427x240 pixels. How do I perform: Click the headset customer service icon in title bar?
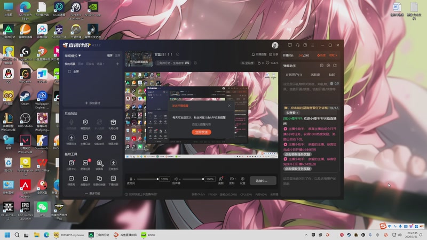pos(297,45)
